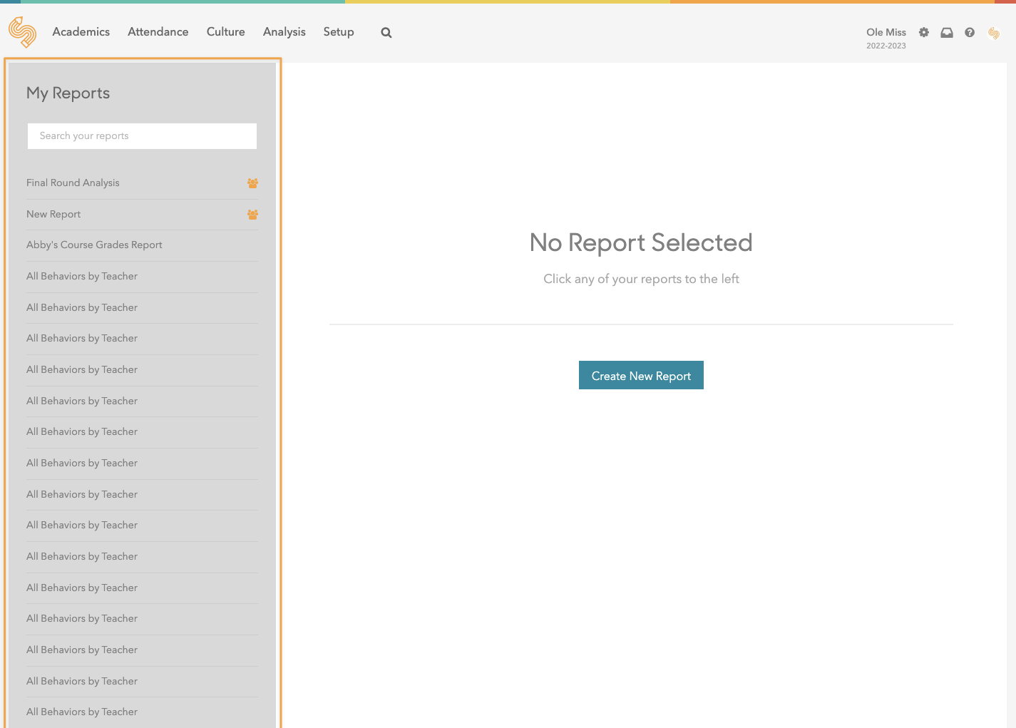Screen dimensions: 1016x728
Task: Open the first All Behaviors by Teacher report
Action: pyautogui.click(x=82, y=277)
